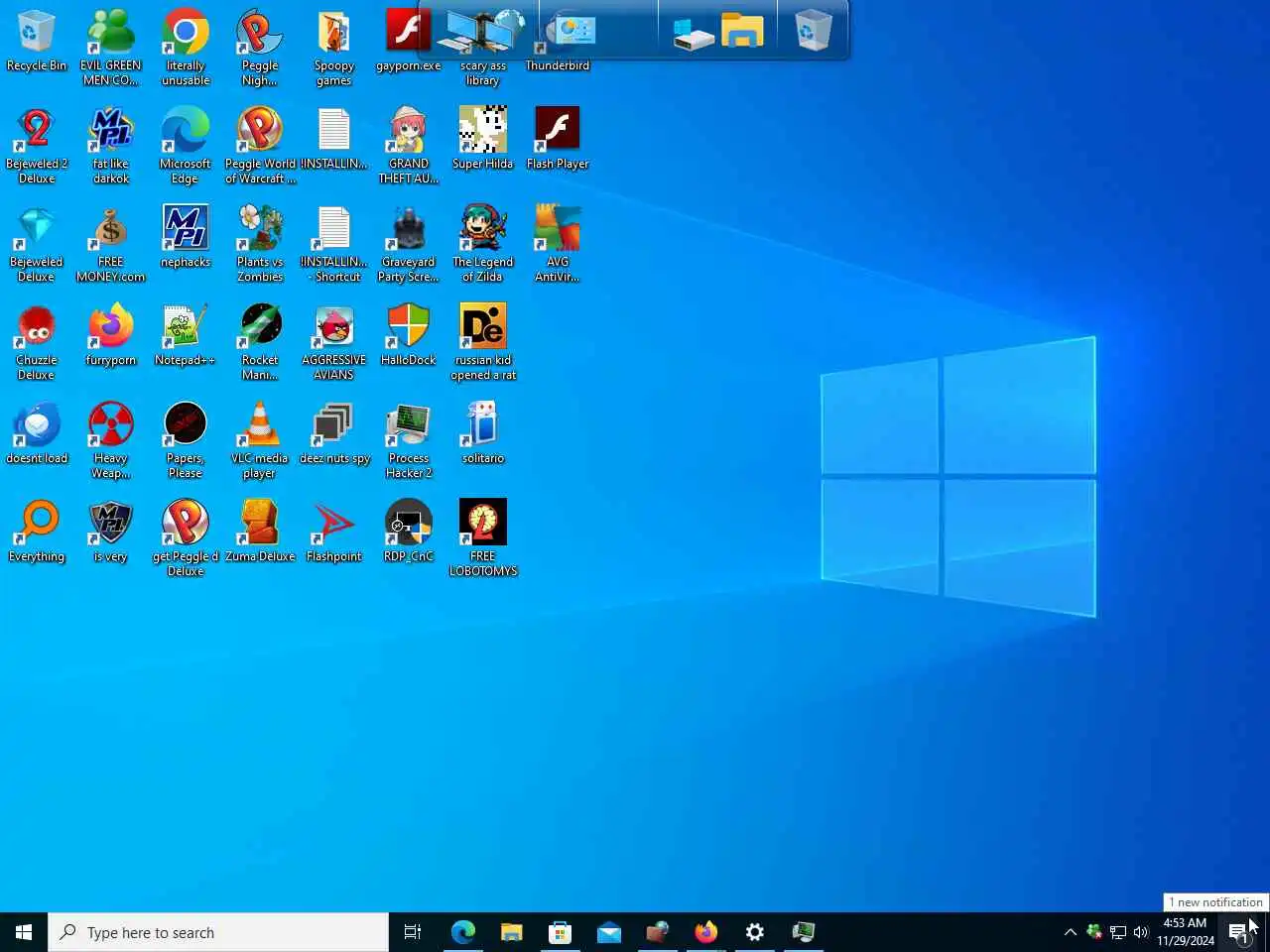Select the 'russian kid opened a rat' icon
The image size is (1270, 952).
(483, 342)
